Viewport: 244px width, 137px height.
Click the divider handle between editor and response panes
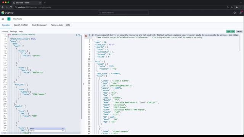(83, 84)
